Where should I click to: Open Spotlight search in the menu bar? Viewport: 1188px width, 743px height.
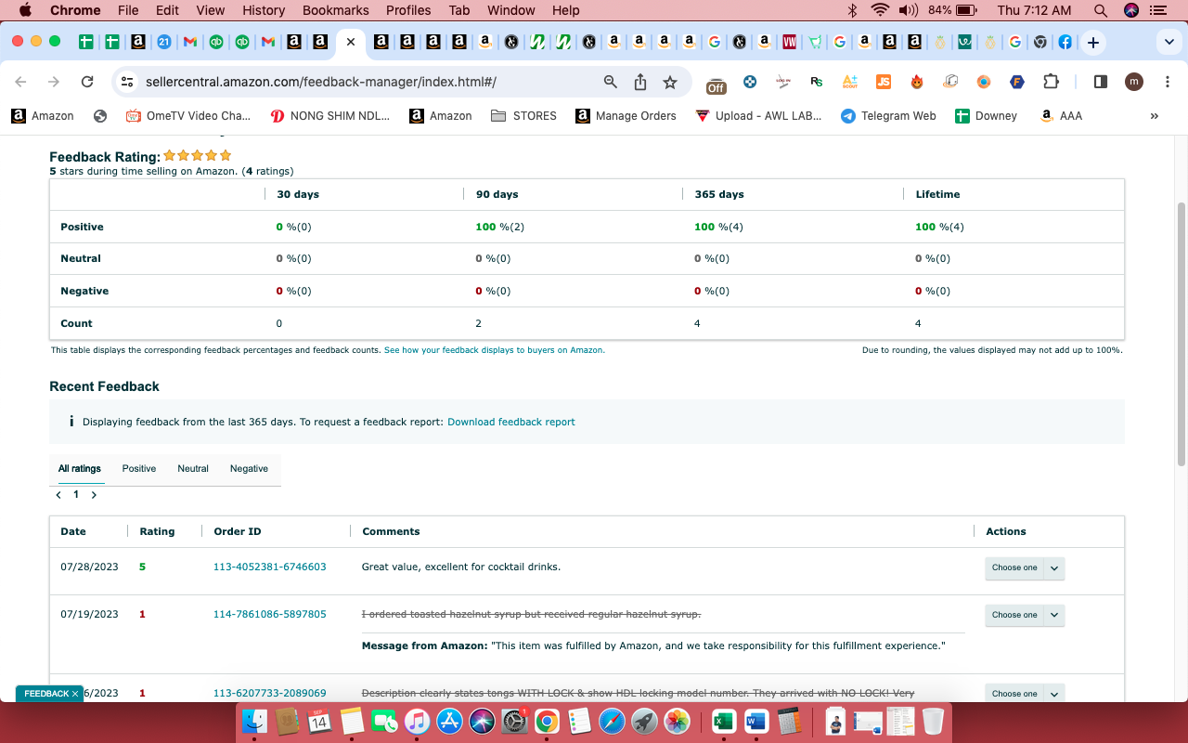click(1100, 10)
